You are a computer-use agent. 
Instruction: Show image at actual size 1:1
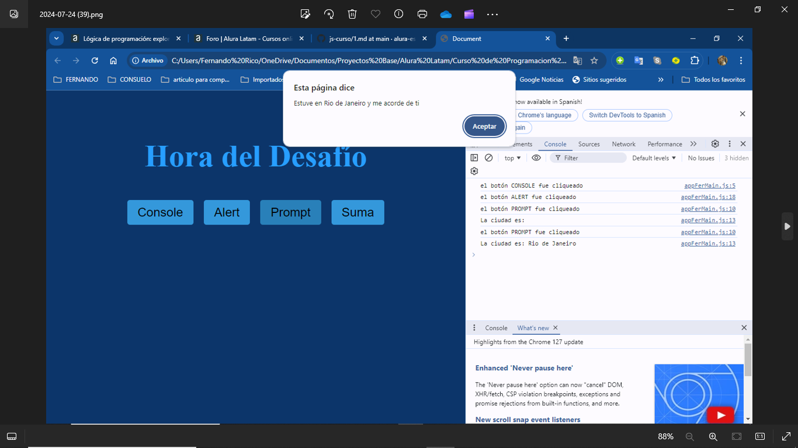click(x=760, y=436)
